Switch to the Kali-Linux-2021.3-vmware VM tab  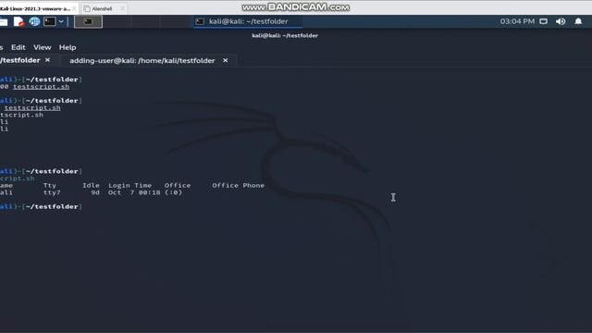(x=35, y=8)
